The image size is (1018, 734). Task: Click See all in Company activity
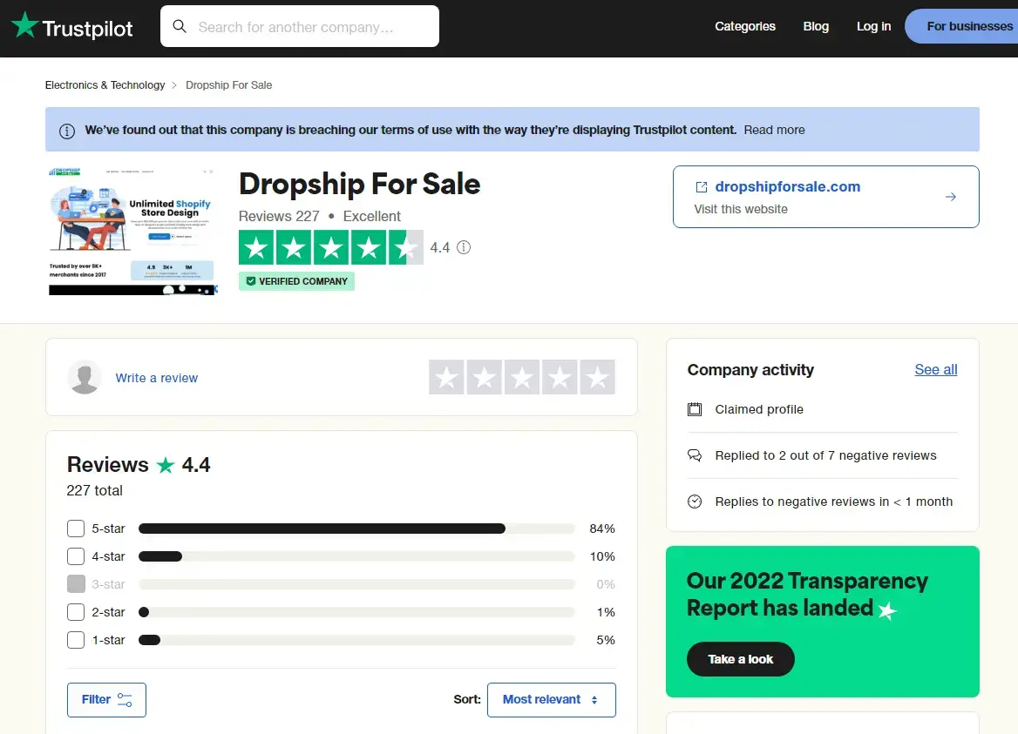pyautogui.click(x=935, y=369)
